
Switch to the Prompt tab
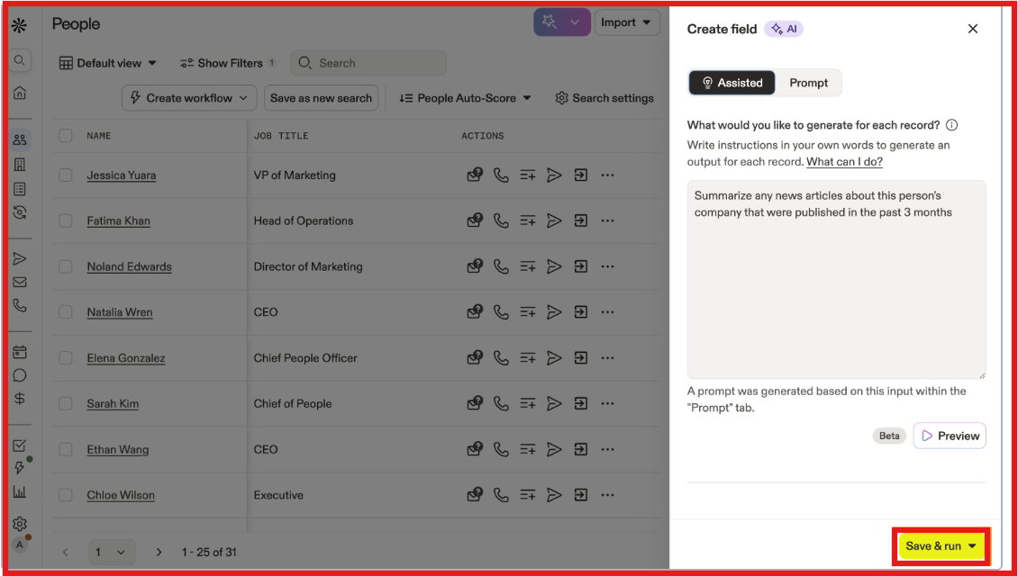pyautogui.click(x=808, y=82)
